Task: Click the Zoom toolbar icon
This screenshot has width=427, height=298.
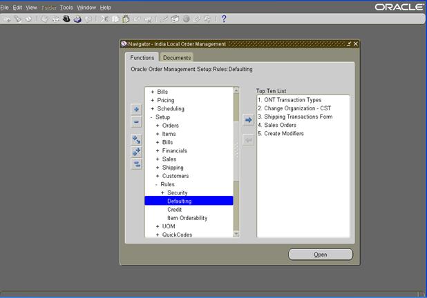Action: pyautogui.click(x=175, y=19)
